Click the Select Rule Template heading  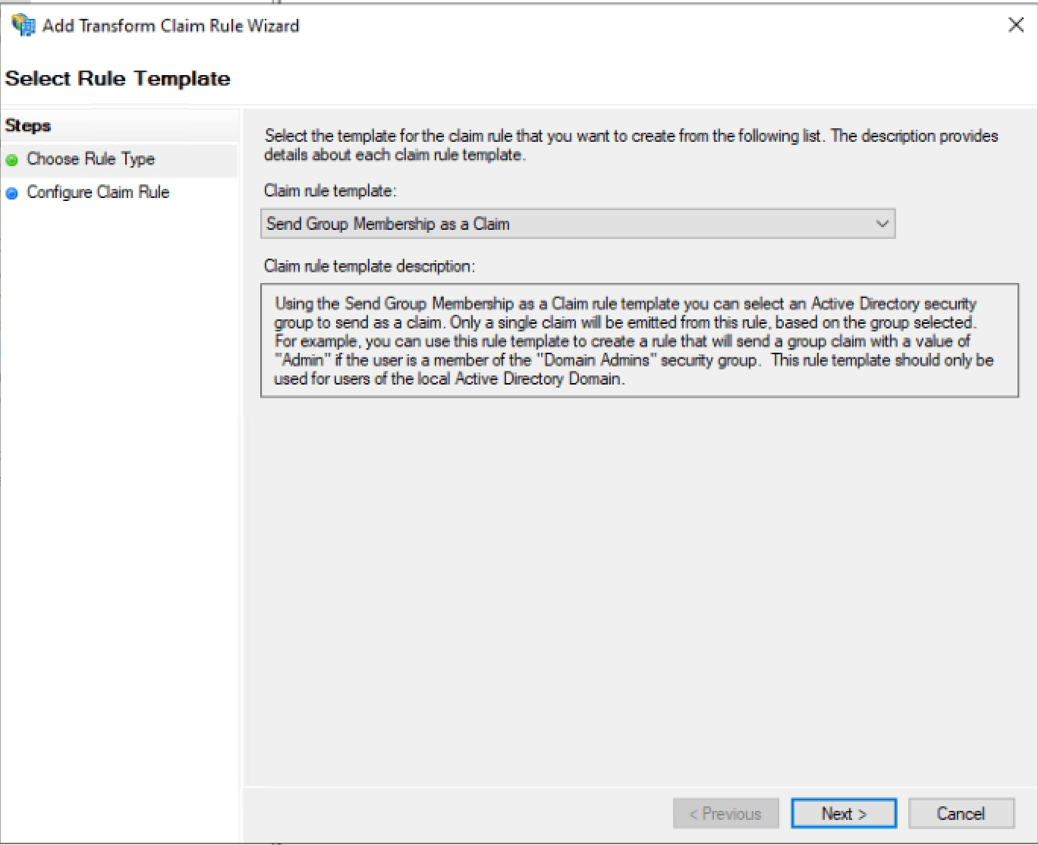[x=117, y=78]
